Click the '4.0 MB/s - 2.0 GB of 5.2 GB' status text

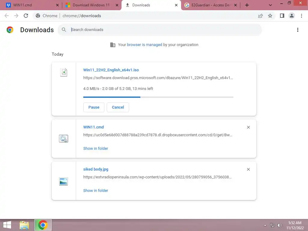click(x=118, y=89)
